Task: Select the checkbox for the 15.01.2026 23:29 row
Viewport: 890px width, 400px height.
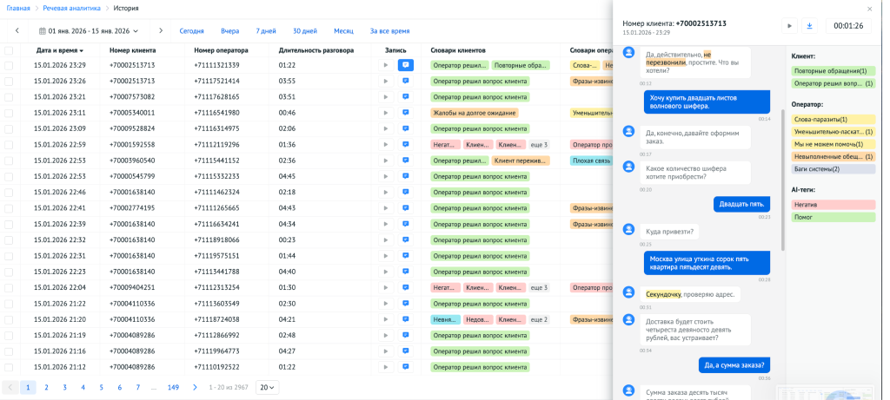Action: pos(9,65)
